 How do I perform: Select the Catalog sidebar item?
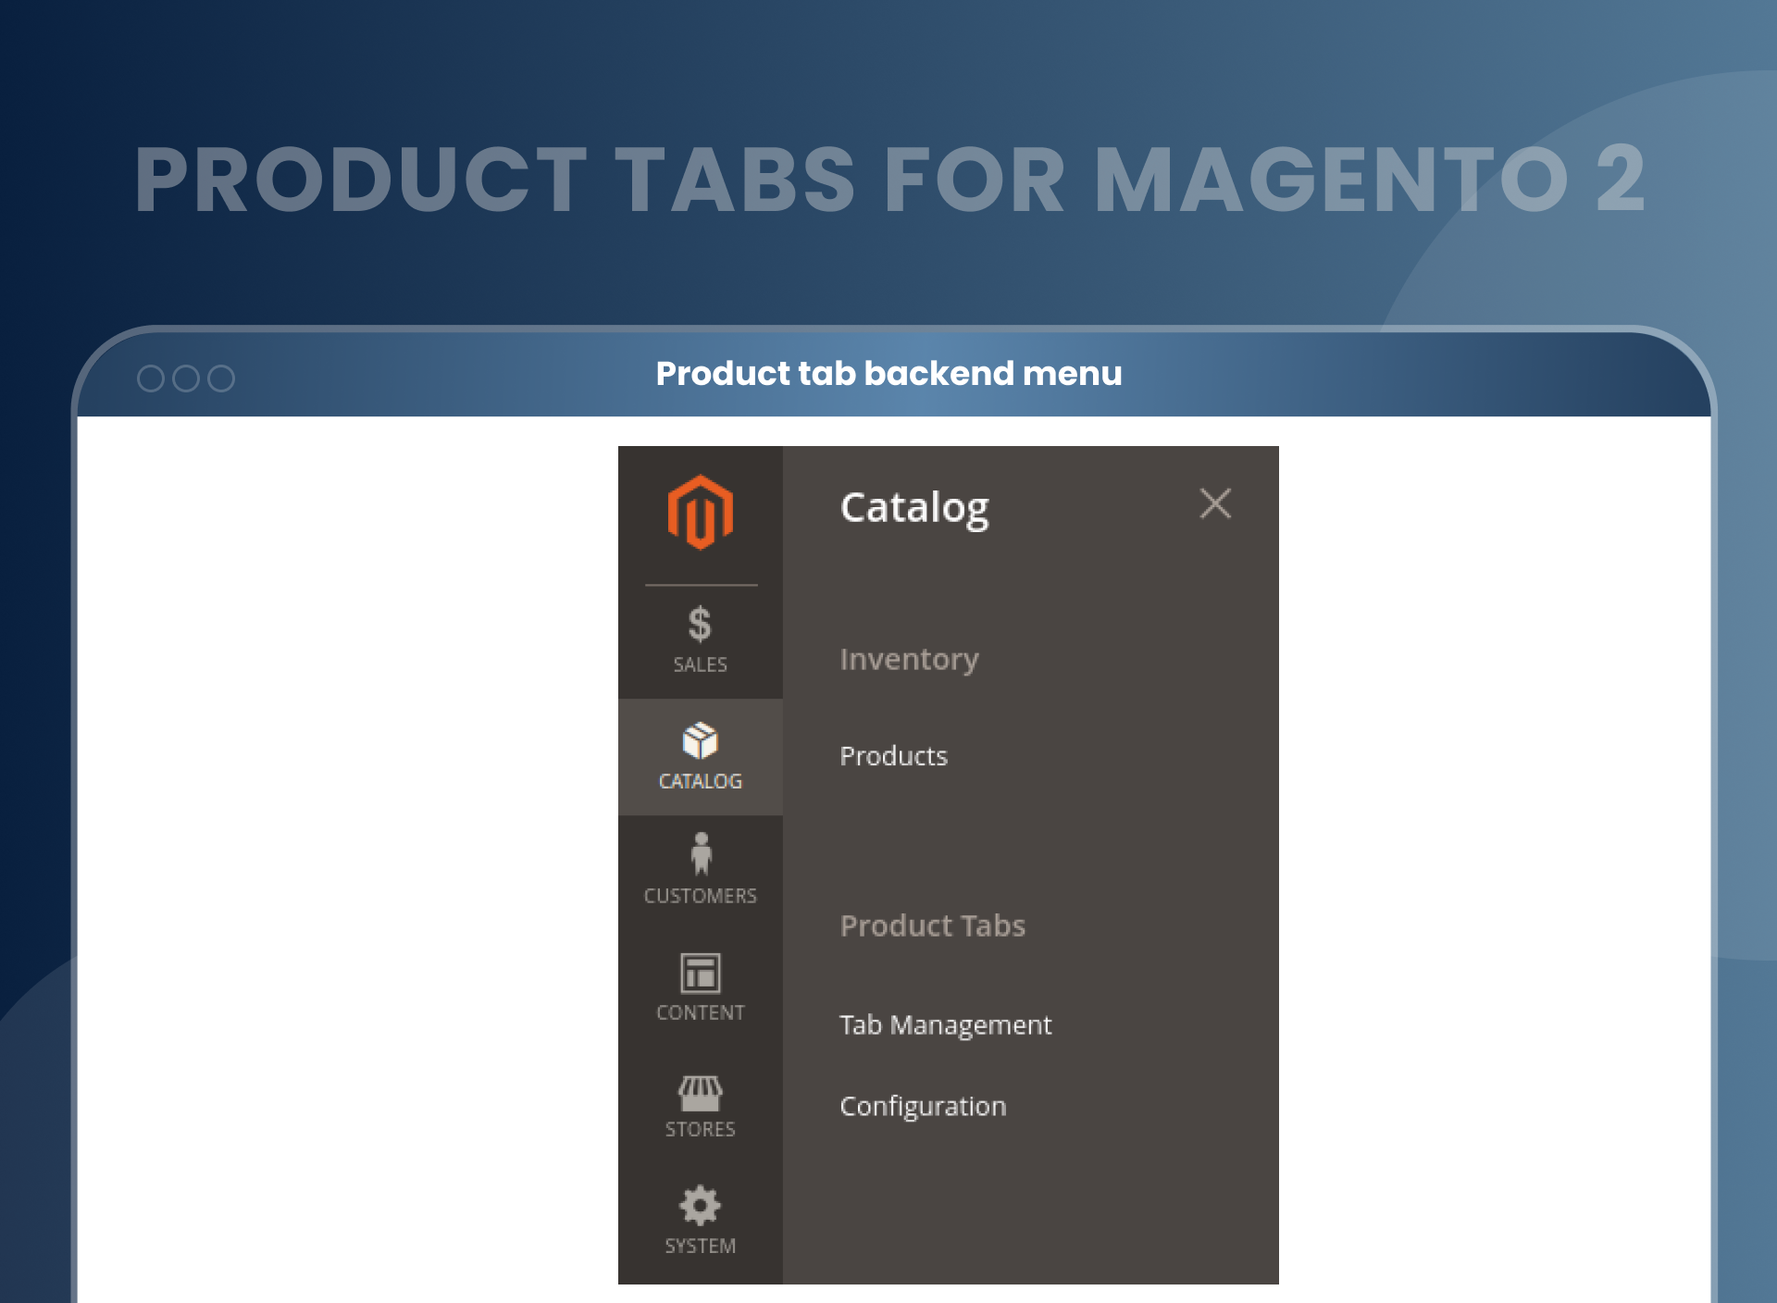700,757
